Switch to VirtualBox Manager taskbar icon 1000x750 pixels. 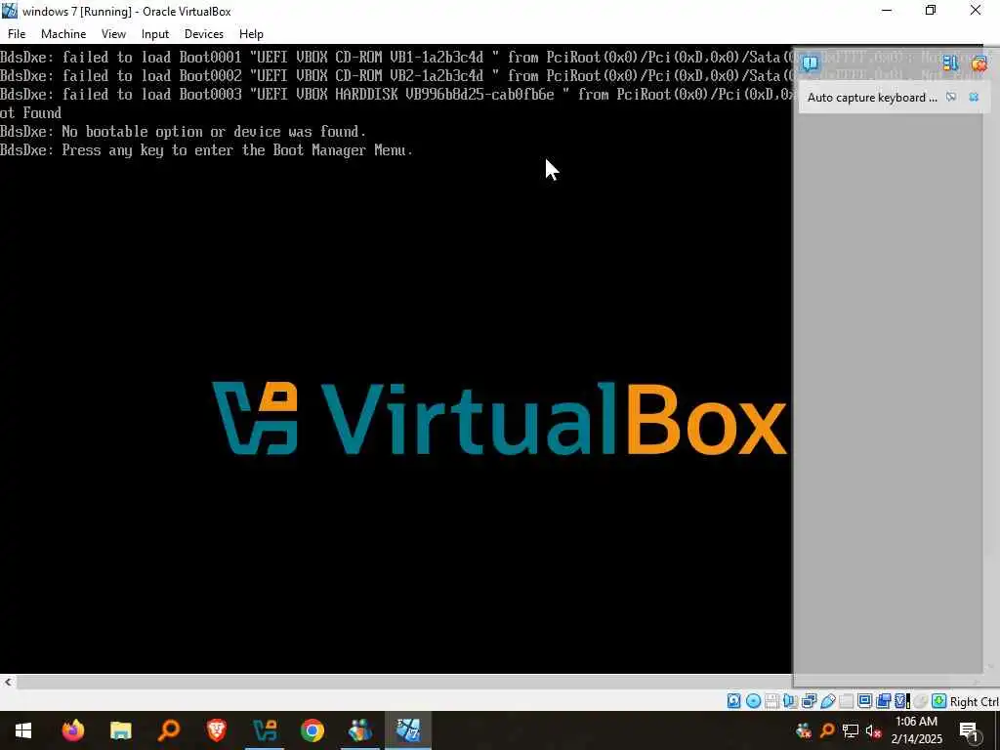[x=264, y=730]
